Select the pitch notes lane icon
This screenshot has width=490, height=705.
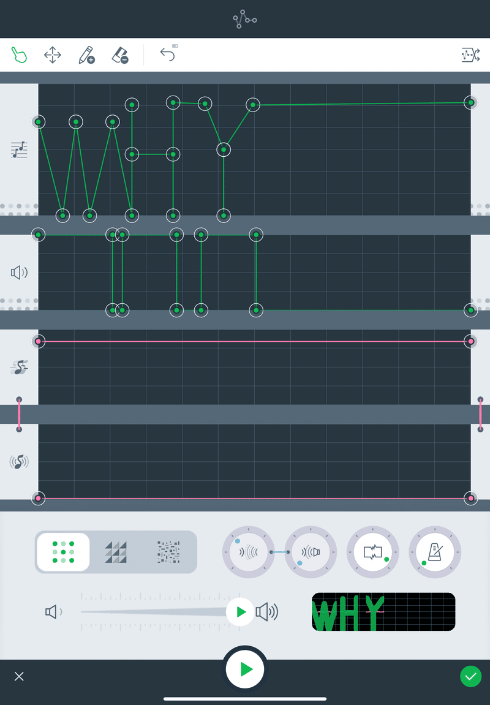[x=19, y=149]
